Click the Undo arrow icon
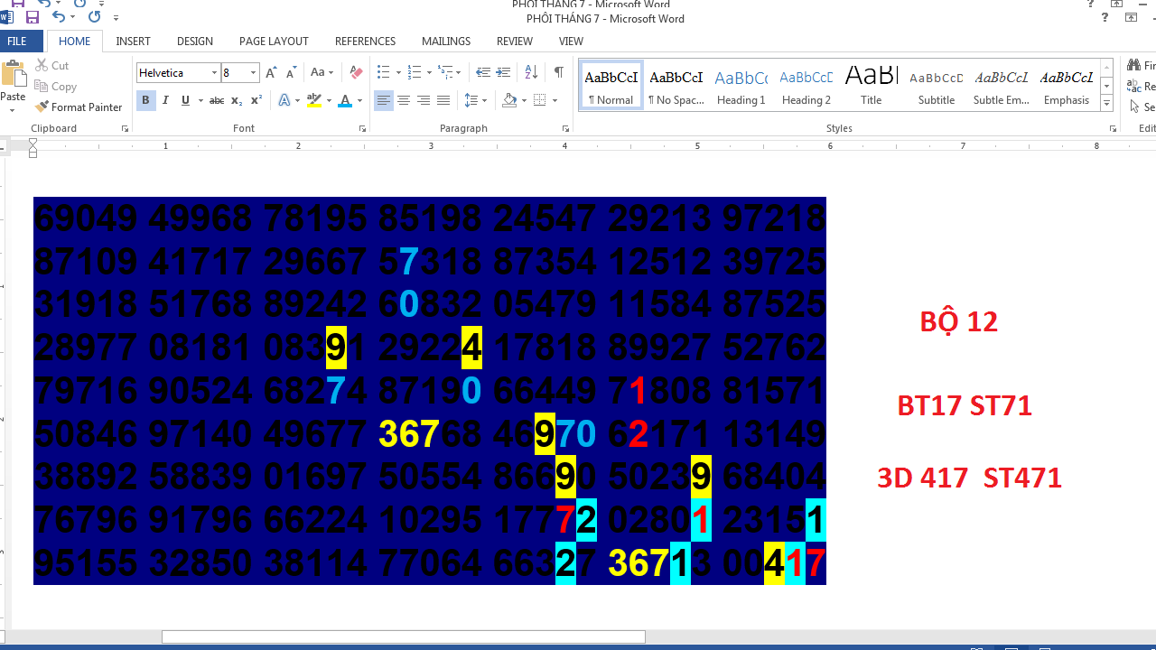The width and height of the screenshot is (1156, 650). tap(58, 16)
